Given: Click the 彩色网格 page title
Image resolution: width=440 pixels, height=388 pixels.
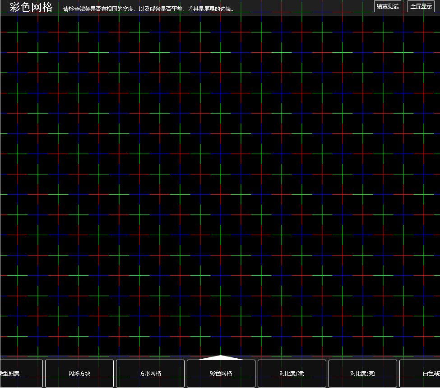Looking at the screenshot, I should coord(31,8).
